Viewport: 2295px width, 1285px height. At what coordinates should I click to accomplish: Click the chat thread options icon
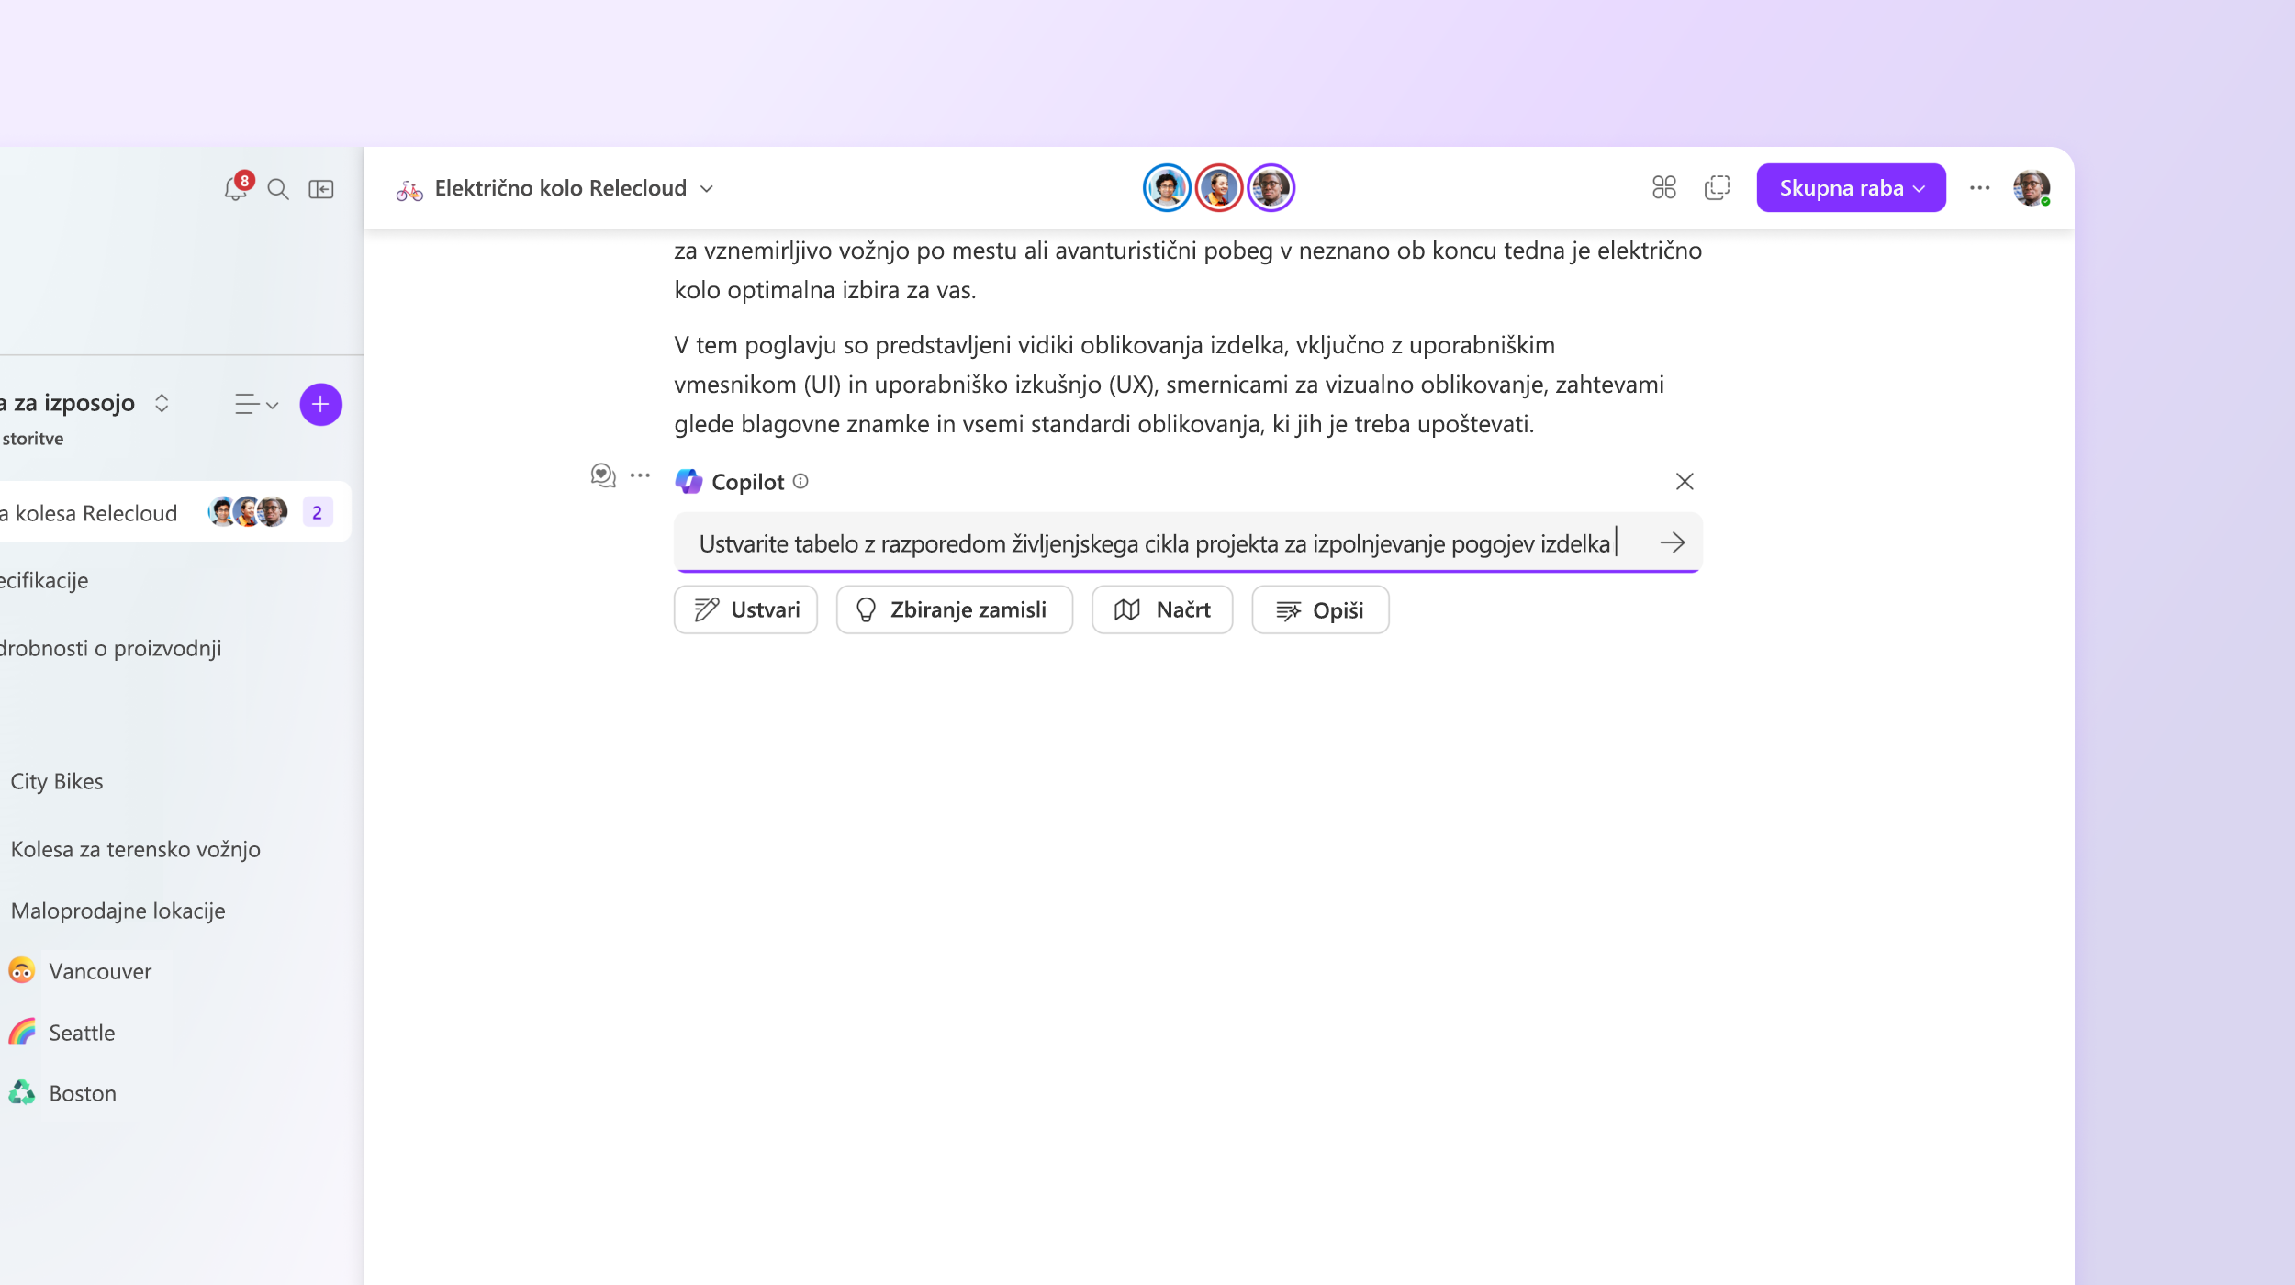642,476
